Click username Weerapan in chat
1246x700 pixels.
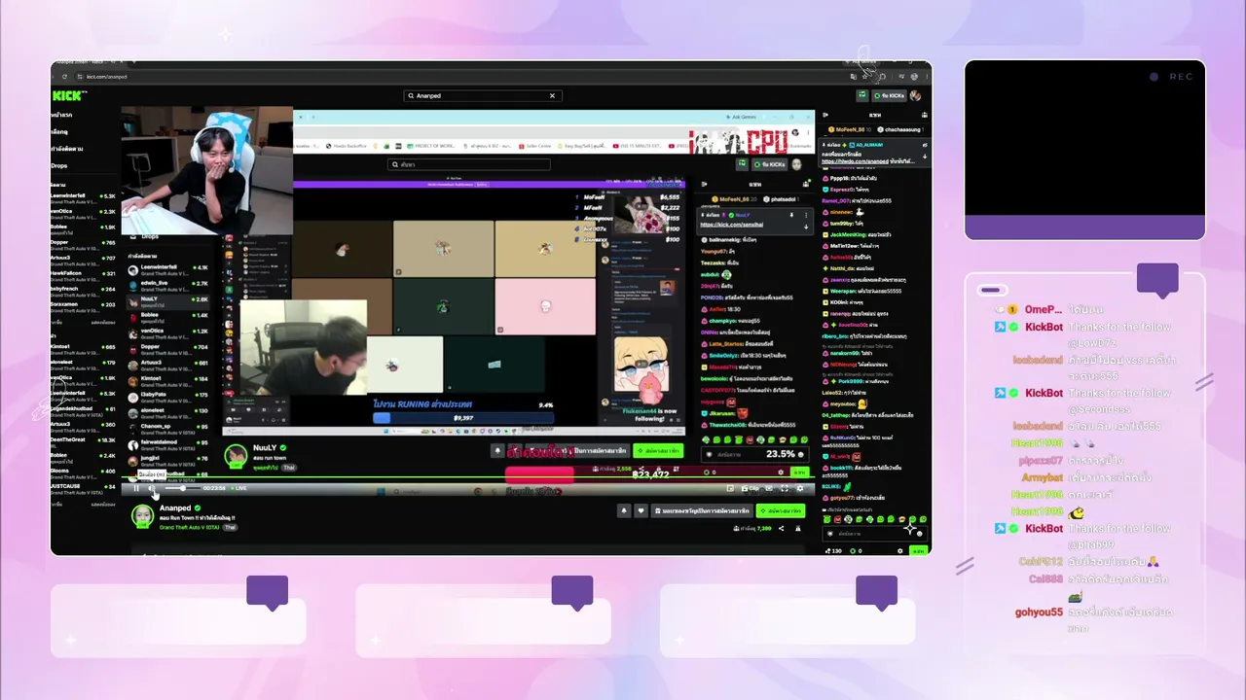[x=843, y=291]
